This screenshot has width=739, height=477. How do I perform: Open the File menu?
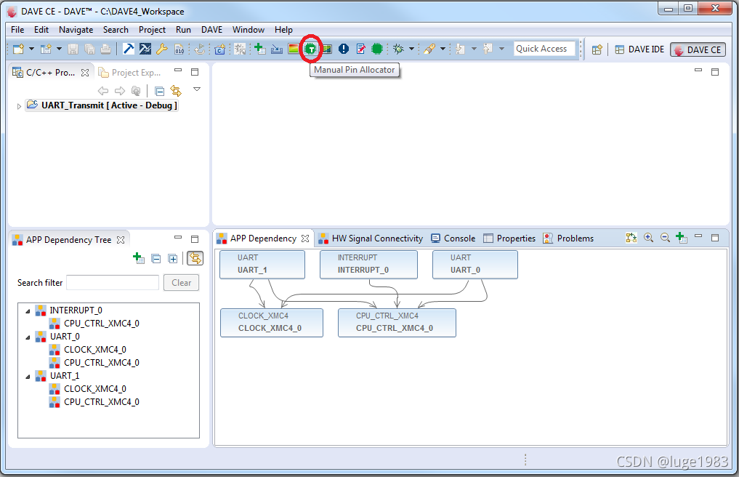pos(17,30)
